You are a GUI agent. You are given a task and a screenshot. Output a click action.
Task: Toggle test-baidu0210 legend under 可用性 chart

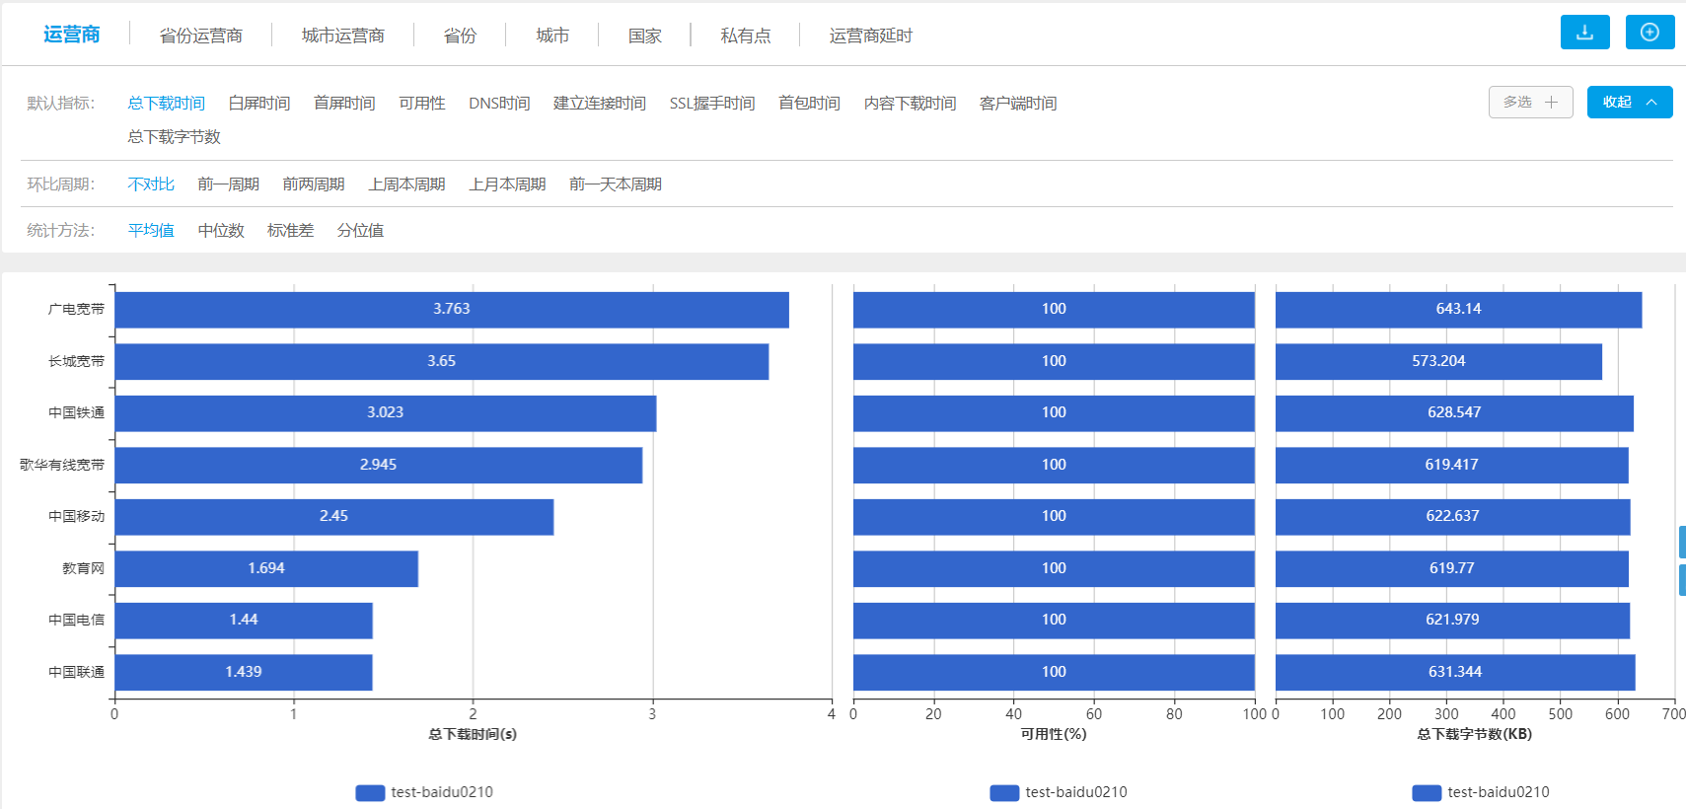(1060, 792)
